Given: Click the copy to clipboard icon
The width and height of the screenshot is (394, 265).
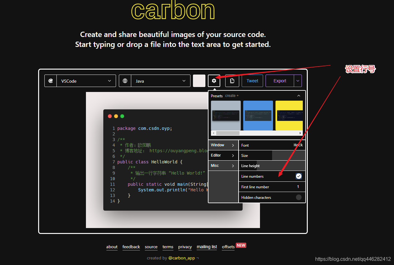Looking at the screenshot, I should 232,81.
